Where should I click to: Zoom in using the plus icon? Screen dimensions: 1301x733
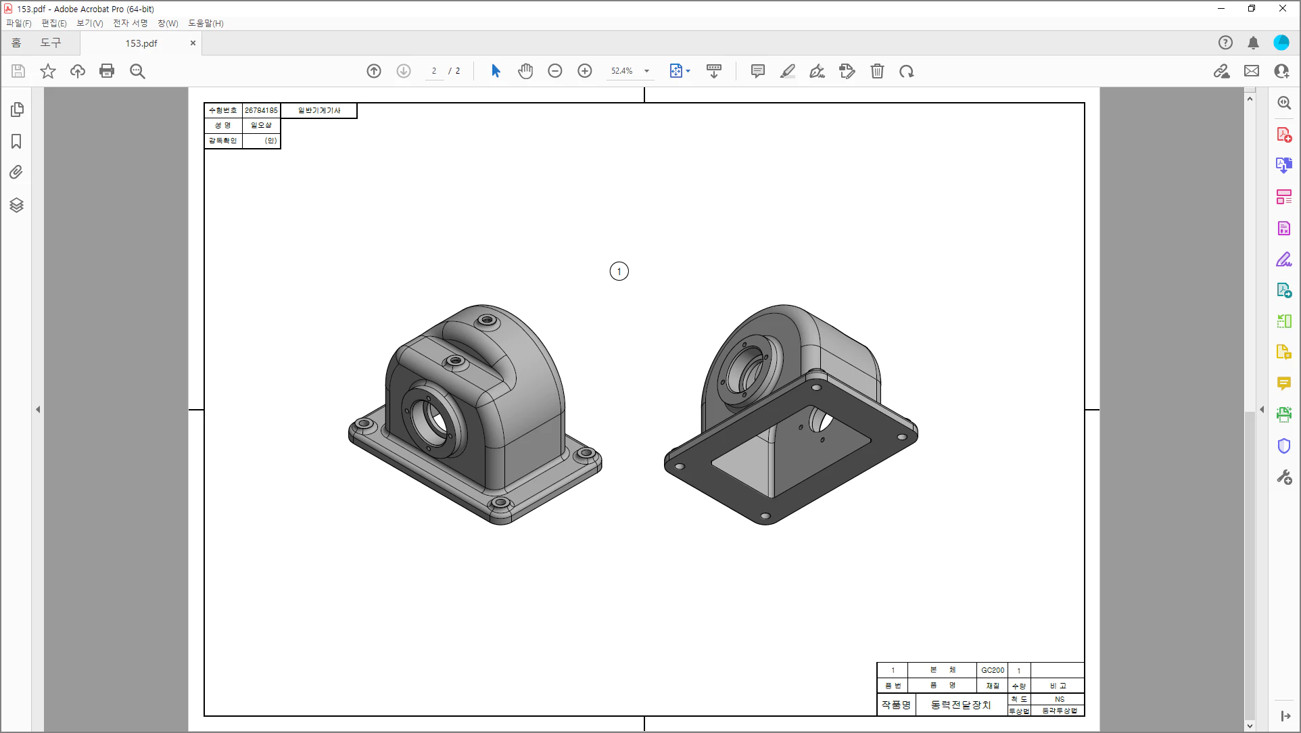[585, 71]
